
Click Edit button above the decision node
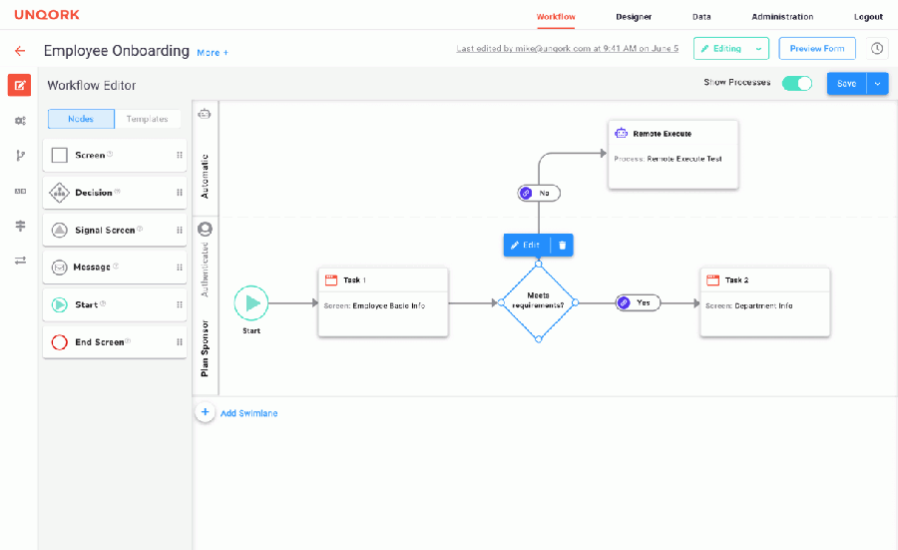tap(526, 246)
